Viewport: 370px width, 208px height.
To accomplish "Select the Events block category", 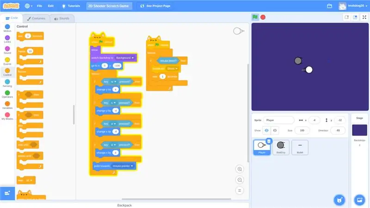I will 7,61.
